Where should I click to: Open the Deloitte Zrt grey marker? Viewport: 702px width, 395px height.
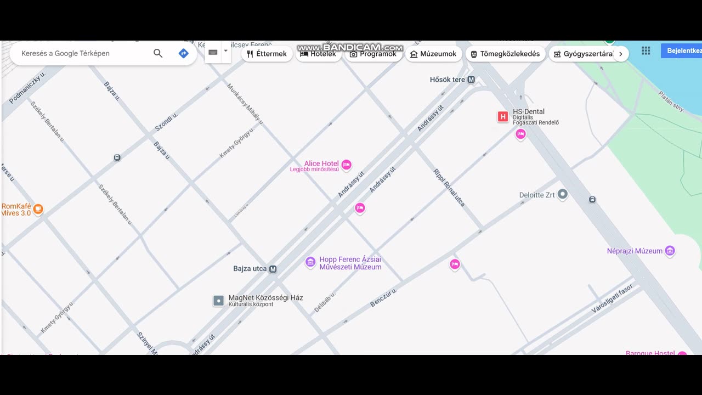[563, 195]
